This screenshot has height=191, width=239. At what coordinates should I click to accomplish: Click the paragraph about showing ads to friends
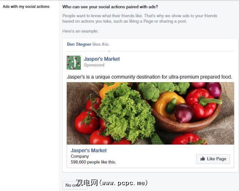[140, 19]
